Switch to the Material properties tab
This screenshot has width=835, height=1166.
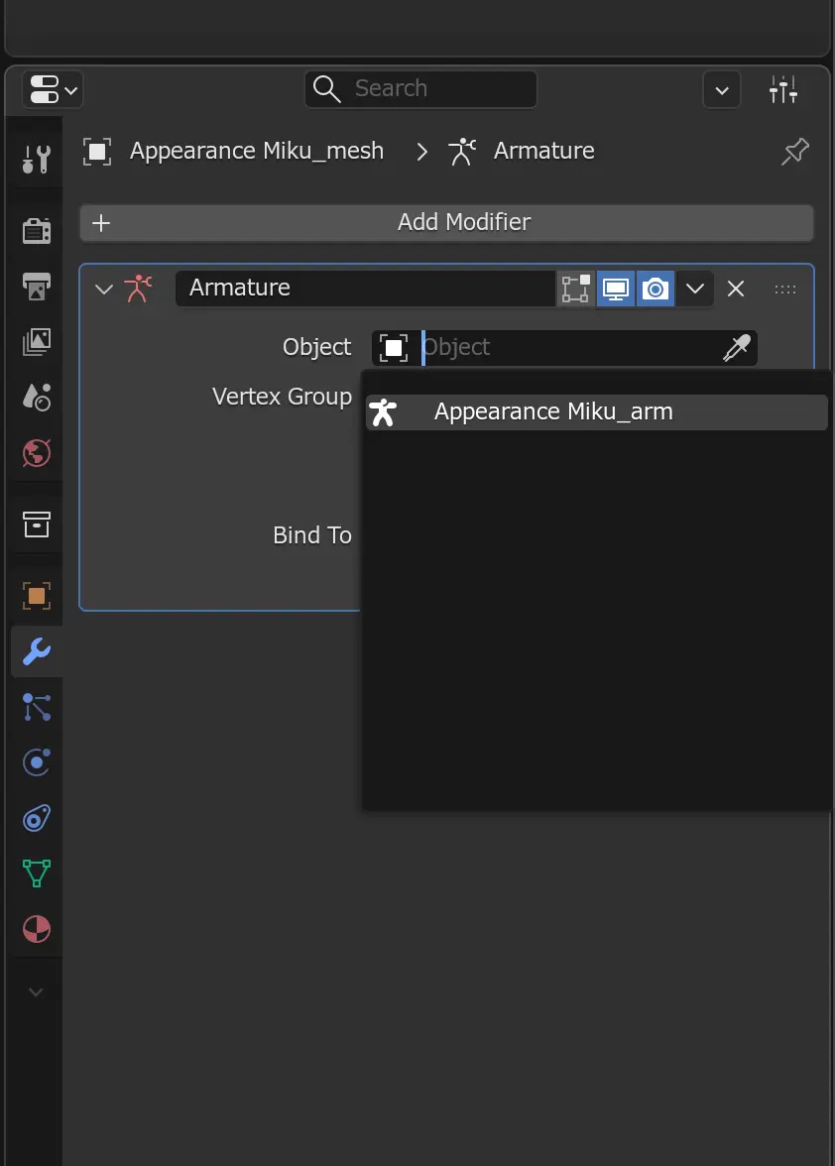[x=36, y=929]
